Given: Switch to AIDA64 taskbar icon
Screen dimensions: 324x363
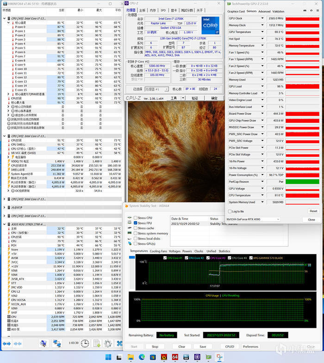Looking at the screenshot, I should point(175,357).
